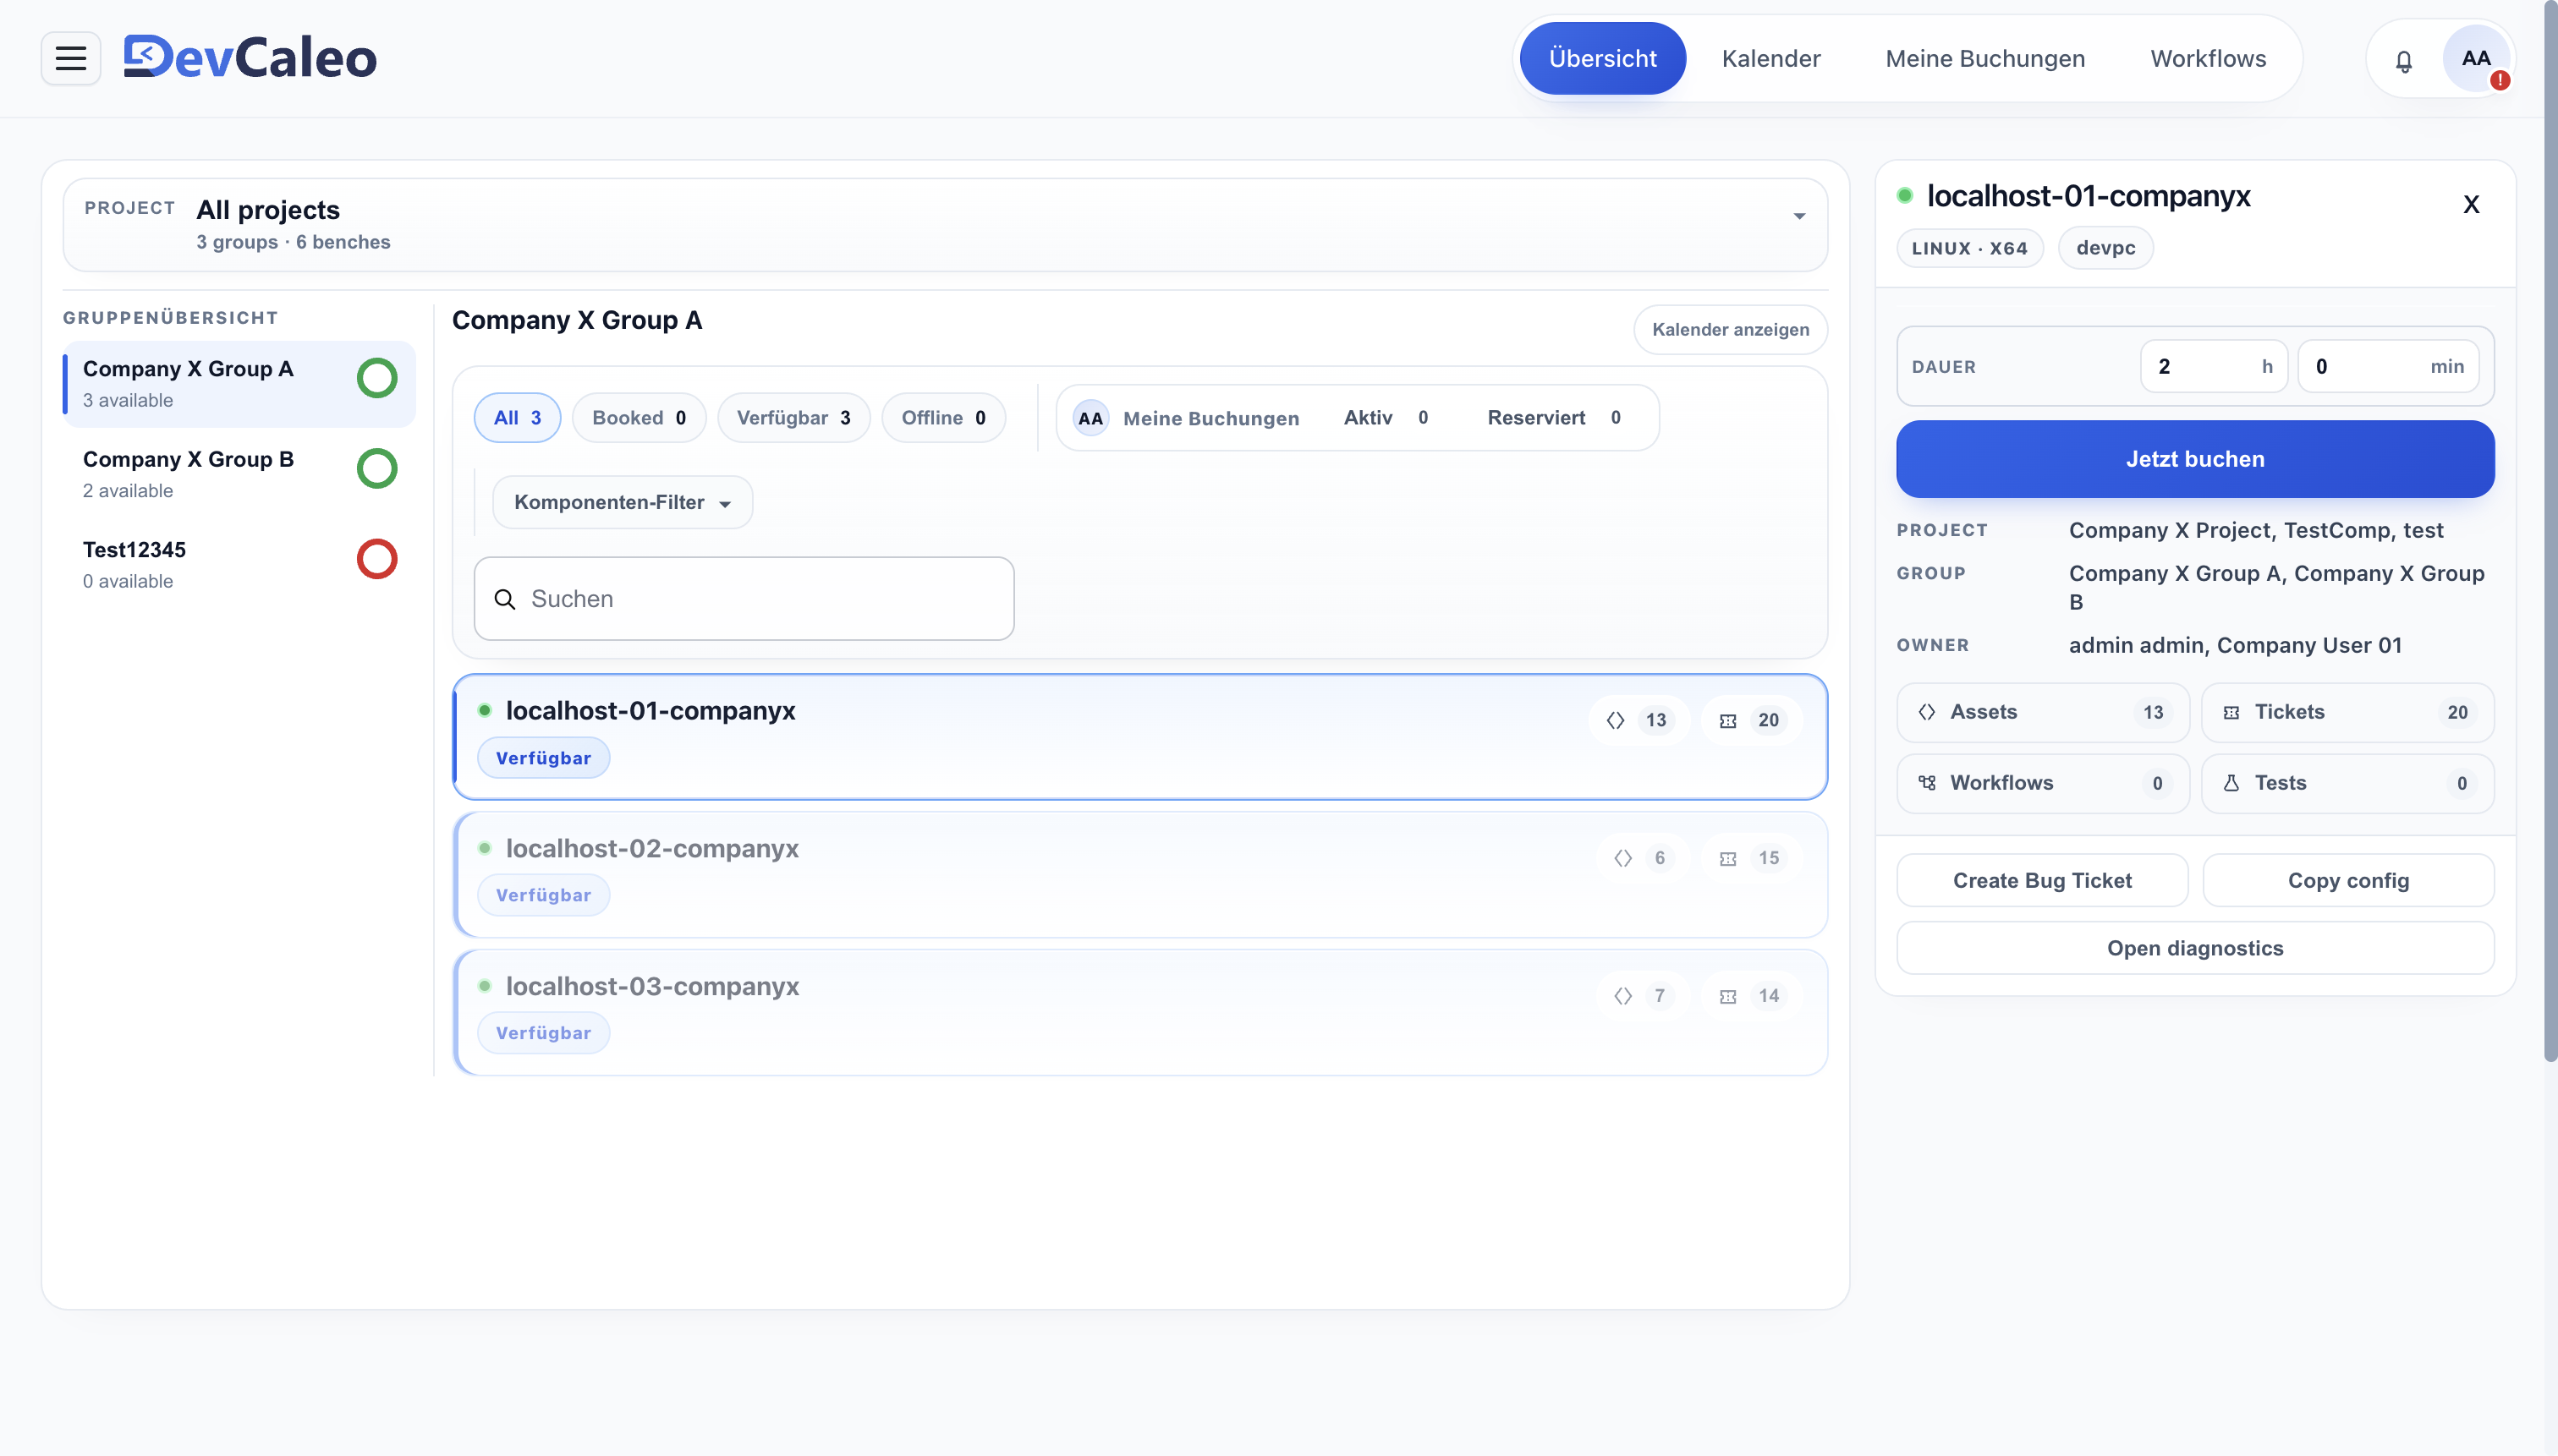The width and height of the screenshot is (2558, 1456).
Task: Select the localhost-03-companyx bench card
Action: [1139, 1013]
